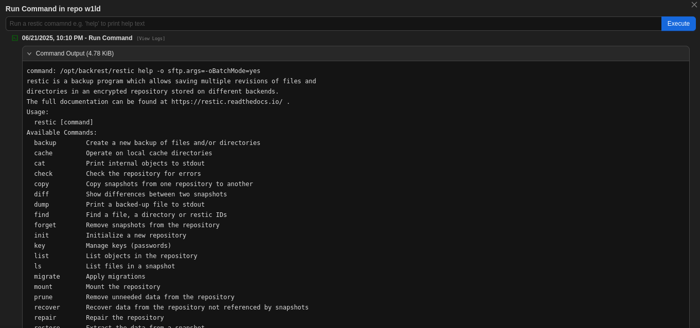Screen dimensions: 700x328
Task: Click the Command Output header bar
Action: 355,53
